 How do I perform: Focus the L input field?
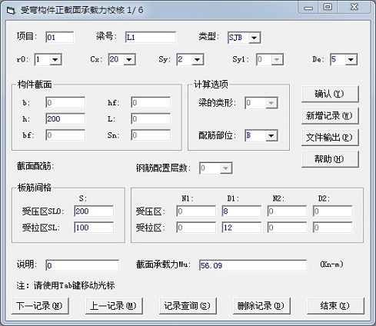[x=151, y=119]
